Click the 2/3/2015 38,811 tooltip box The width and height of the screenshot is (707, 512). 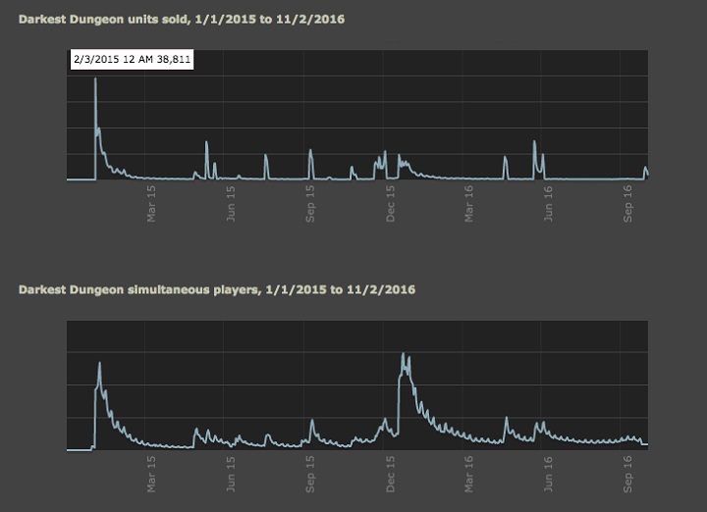(x=132, y=60)
